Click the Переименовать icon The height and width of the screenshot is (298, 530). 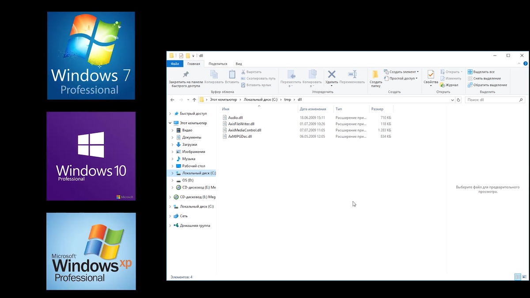[352, 74]
